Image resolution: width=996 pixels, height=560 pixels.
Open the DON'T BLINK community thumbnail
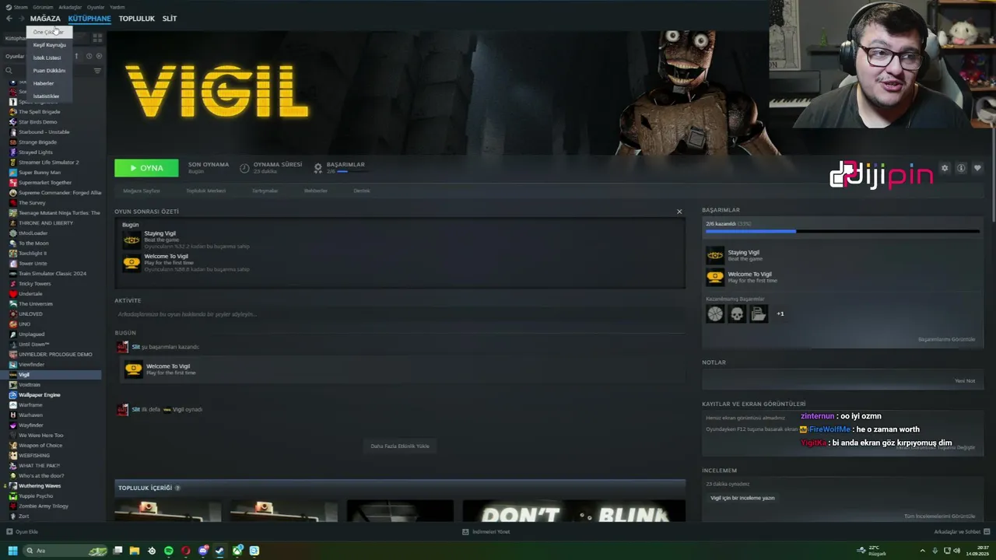coord(573,512)
